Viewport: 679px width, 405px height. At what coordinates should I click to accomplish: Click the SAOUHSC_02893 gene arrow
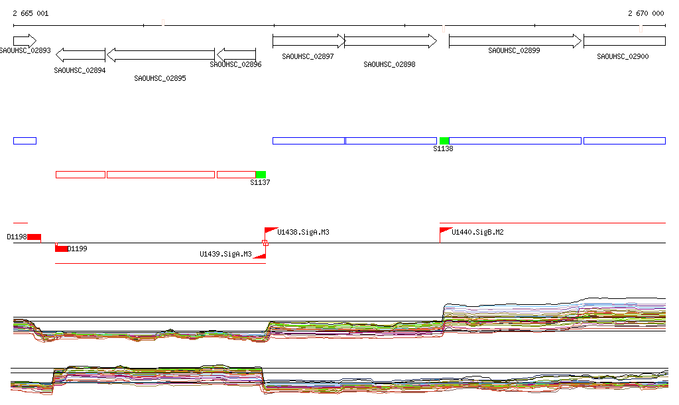[25, 41]
